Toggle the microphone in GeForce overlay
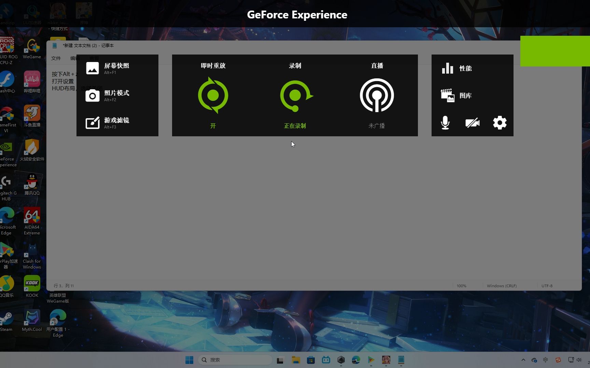The image size is (590, 368). (445, 123)
